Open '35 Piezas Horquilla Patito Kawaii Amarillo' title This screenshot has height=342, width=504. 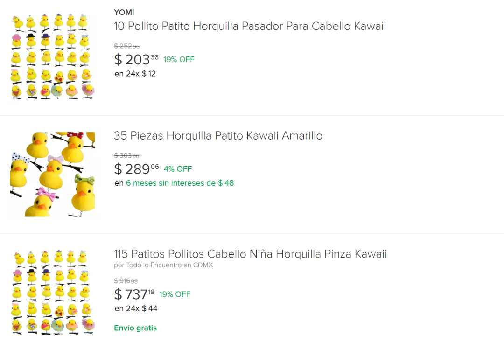(x=218, y=136)
